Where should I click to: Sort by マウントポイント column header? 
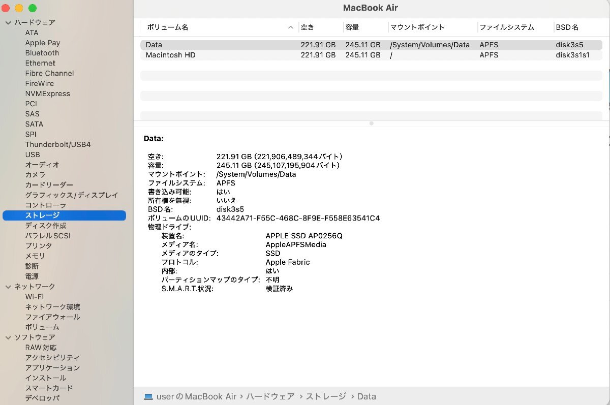417,27
